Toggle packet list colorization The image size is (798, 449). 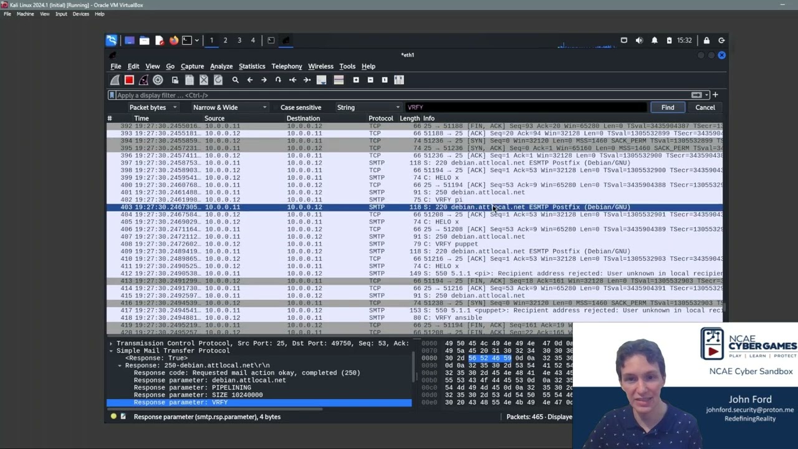[x=339, y=80]
